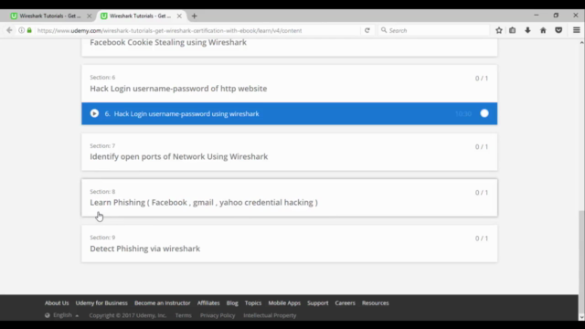Viewport: 585px width, 329px height.
Task: Bookmark this page with the star icon
Action: pos(499,30)
